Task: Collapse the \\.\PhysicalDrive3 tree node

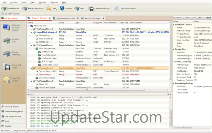Action: 31,81
